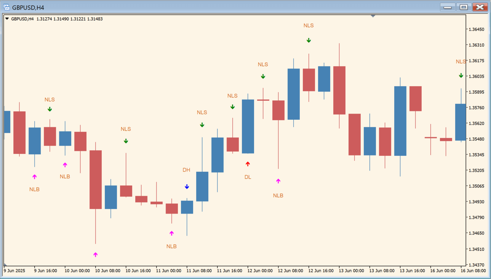
Task: Select the leftmost green down arrow
Action: (x=50, y=109)
